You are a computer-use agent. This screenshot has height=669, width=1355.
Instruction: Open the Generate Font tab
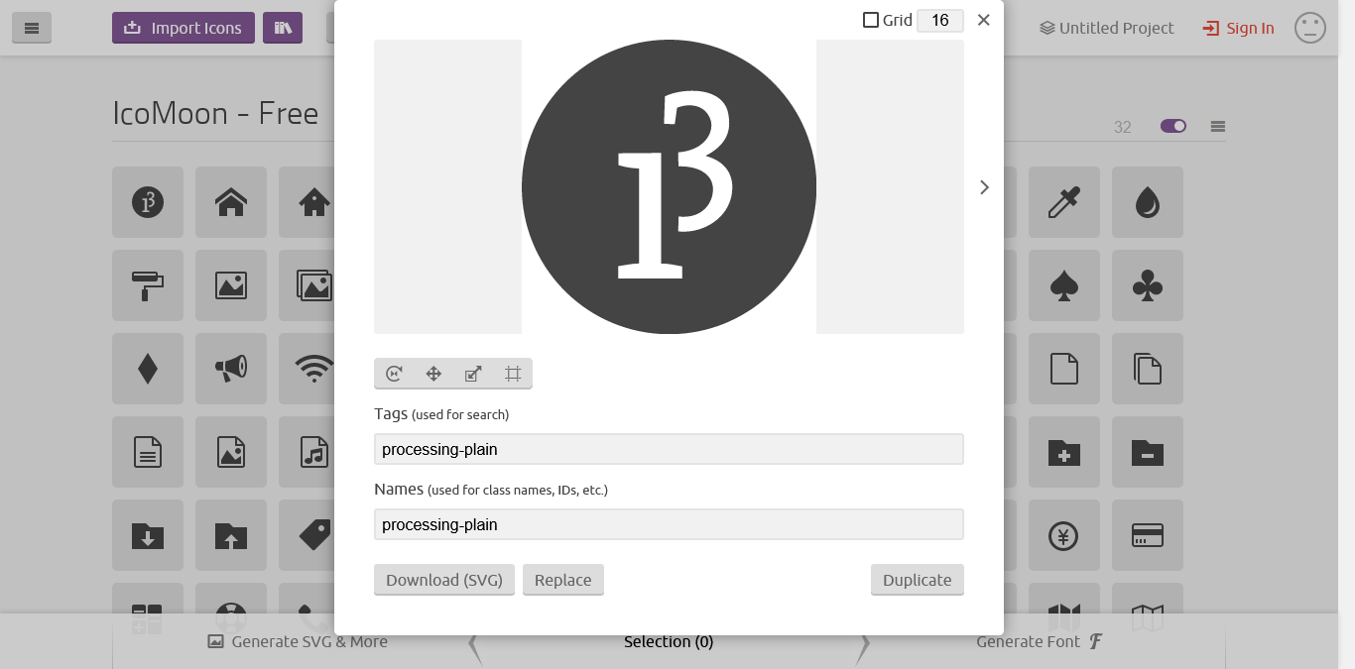pos(1039,641)
